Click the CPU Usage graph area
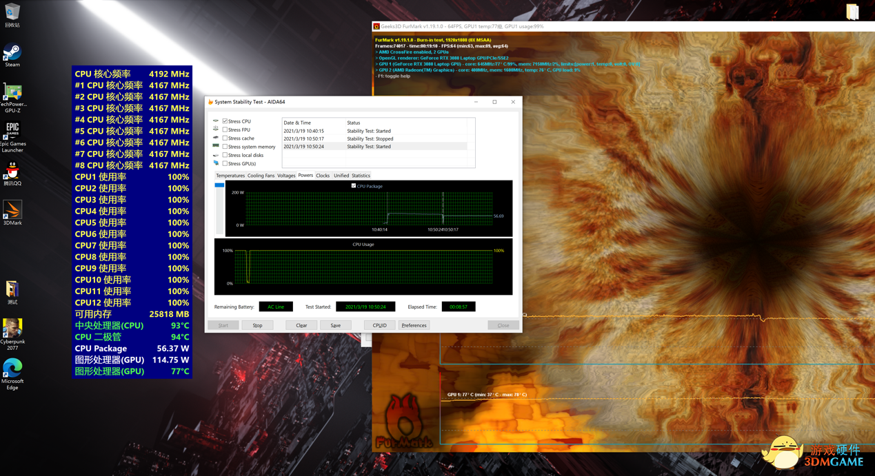 [363, 267]
